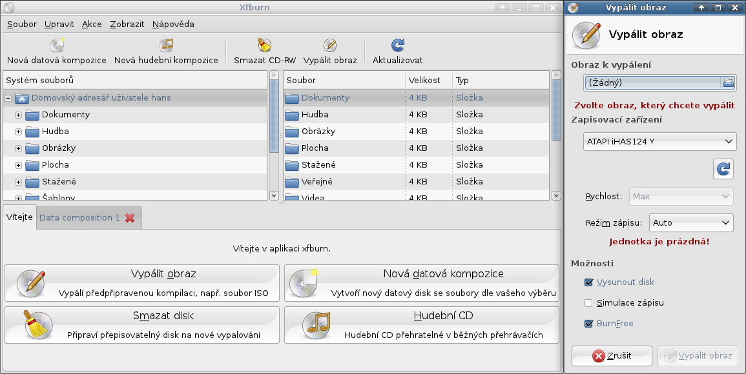This screenshot has height=374, width=746.
Task: Toggle the BurnFree checkbox
Action: 588,324
